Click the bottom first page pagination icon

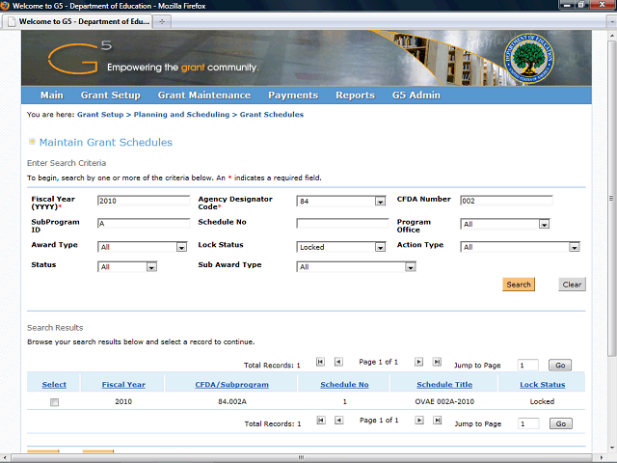320,422
